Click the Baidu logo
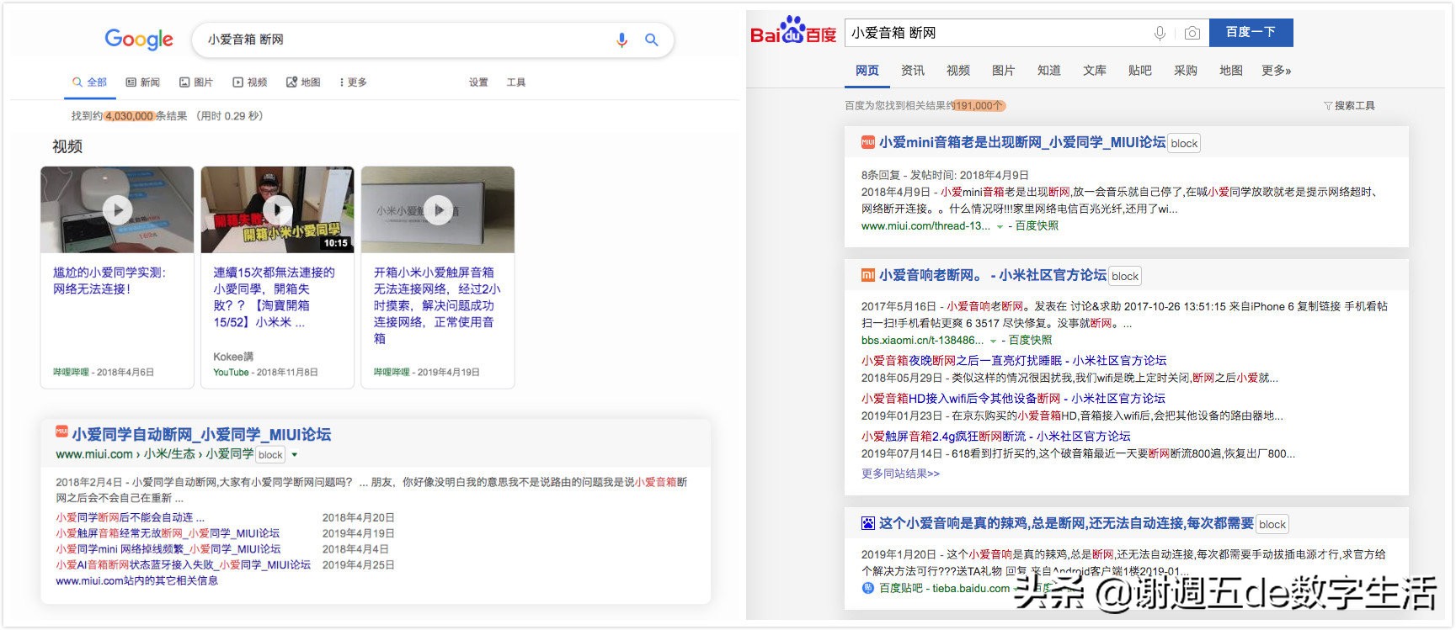Image resolution: width=1456 pixels, height=630 pixels. point(793,31)
